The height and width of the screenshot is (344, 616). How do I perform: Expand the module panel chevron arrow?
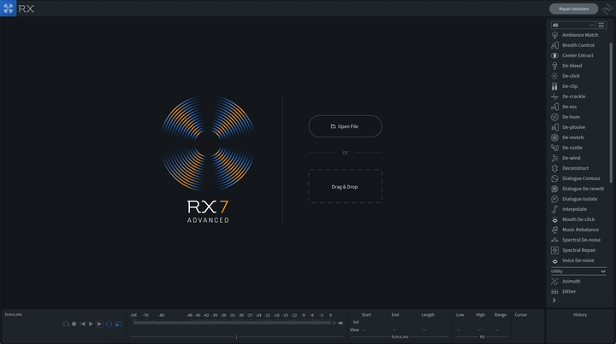[554, 300]
